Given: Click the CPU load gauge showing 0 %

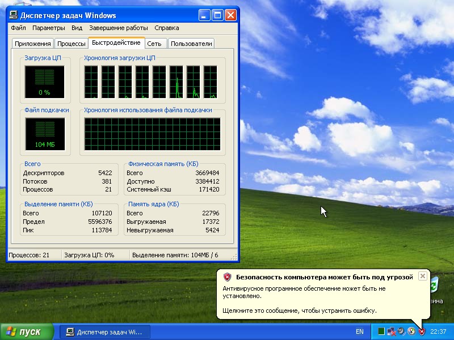Looking at the screenshot, I should [45, 82].
